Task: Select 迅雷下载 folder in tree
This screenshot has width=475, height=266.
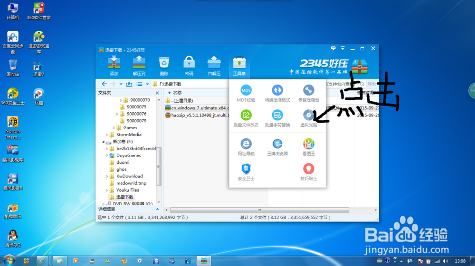Action: 124,197
